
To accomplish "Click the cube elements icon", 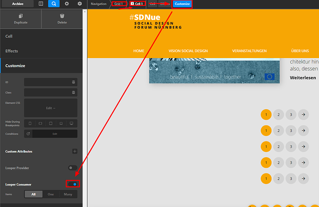I will pos(80,4).
